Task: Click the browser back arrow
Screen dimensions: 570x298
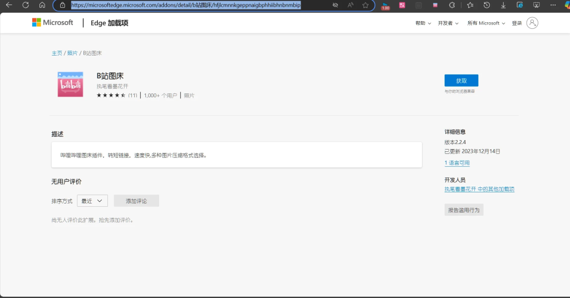Action: point(9,5)
